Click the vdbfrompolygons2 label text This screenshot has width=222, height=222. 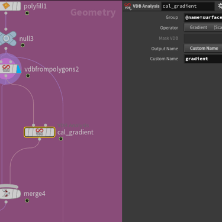tap(52, 69)
